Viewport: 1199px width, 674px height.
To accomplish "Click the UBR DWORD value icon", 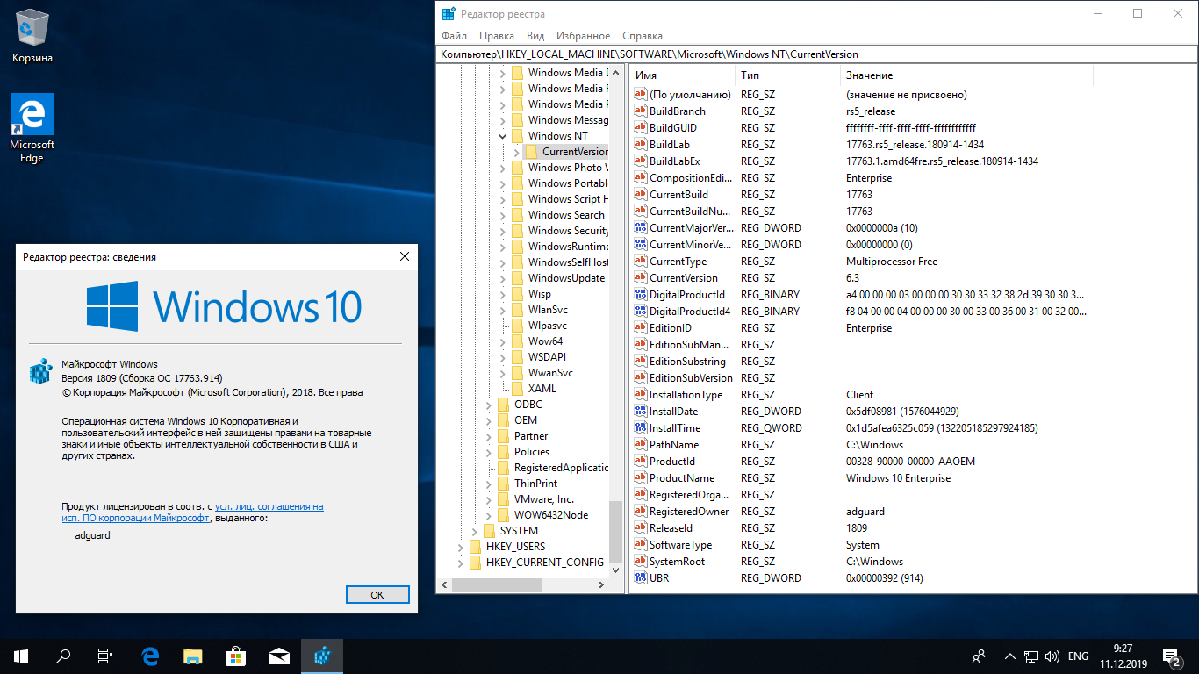I will pos(641,578).
